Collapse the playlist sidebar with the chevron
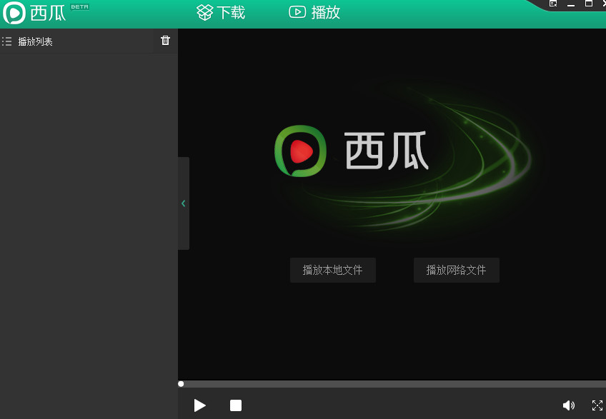 point(184,203)
